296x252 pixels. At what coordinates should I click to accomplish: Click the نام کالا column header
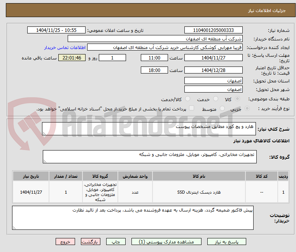[199, 176]
